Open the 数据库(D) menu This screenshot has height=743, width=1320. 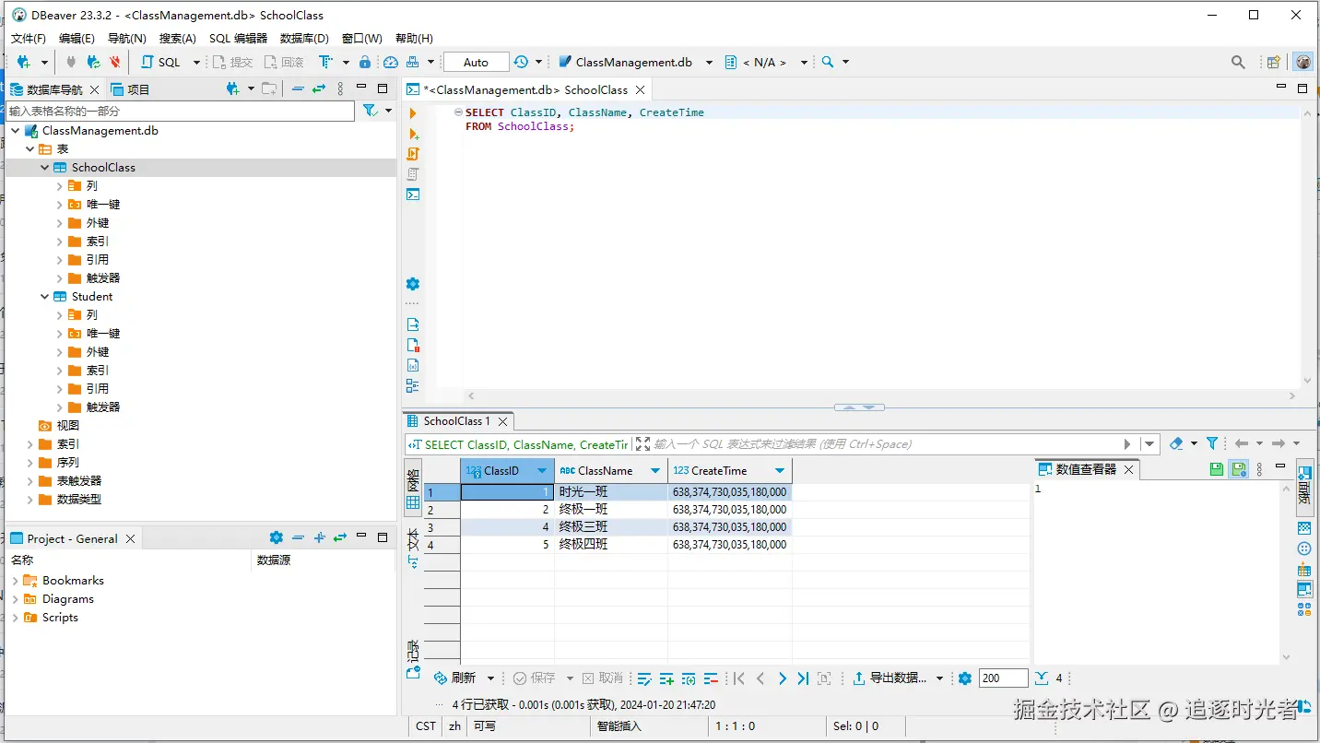point(304,38)
